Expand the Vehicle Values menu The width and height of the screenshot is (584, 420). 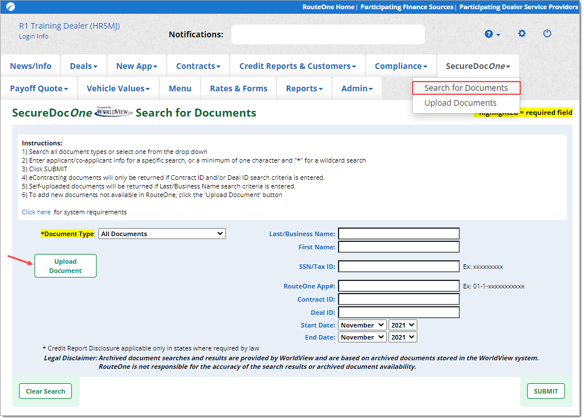pyautogui.click(x=118, y=88)
